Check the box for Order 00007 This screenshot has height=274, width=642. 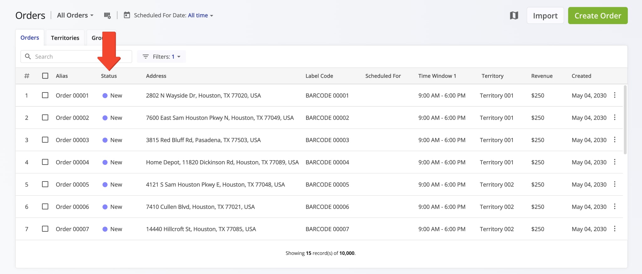45,229
